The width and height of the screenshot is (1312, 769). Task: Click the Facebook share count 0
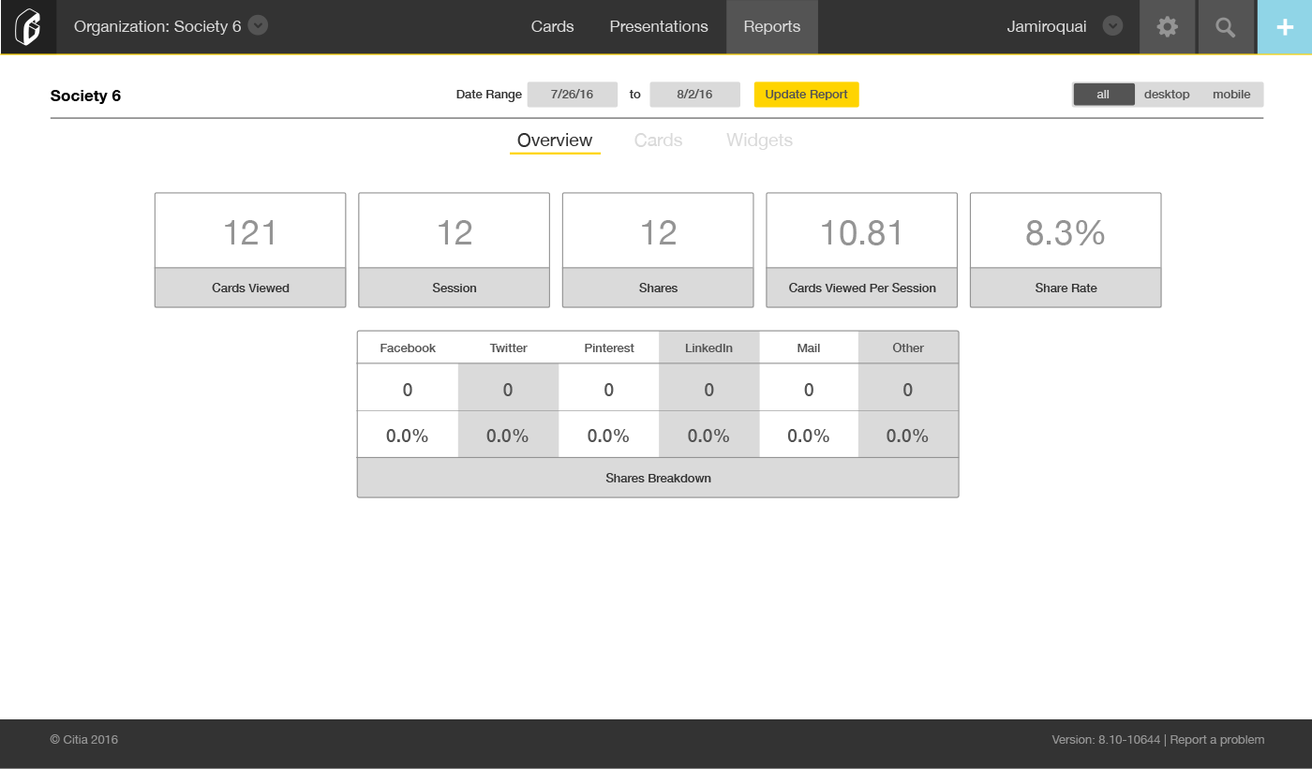point(408,389)
